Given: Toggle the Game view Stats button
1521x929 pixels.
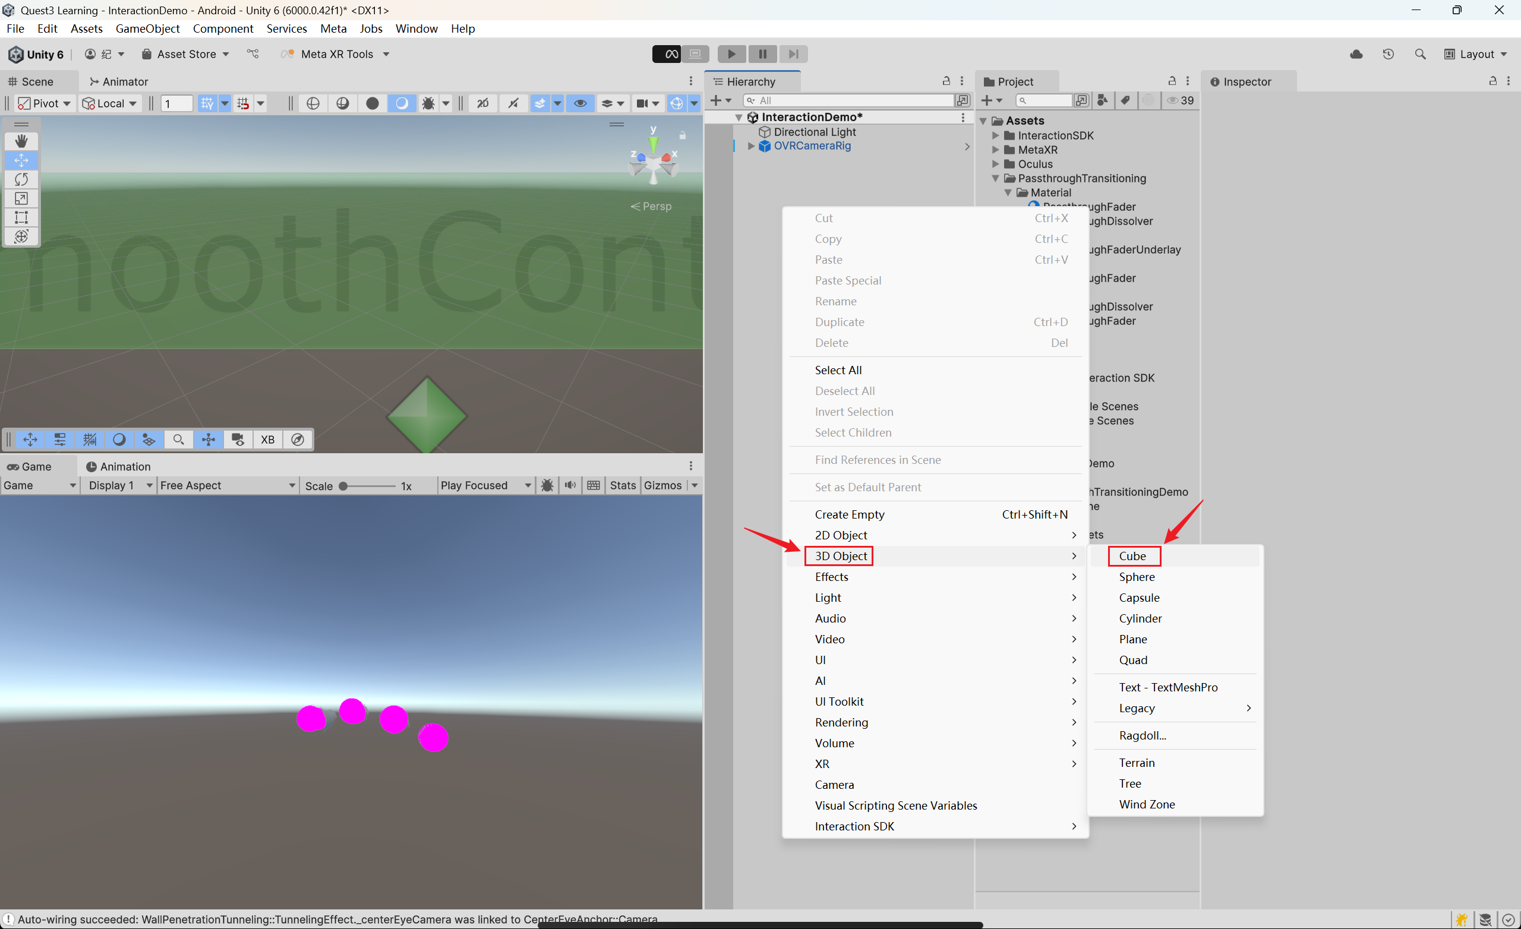Looking at the screenshot, I should (x=623, y=485).
